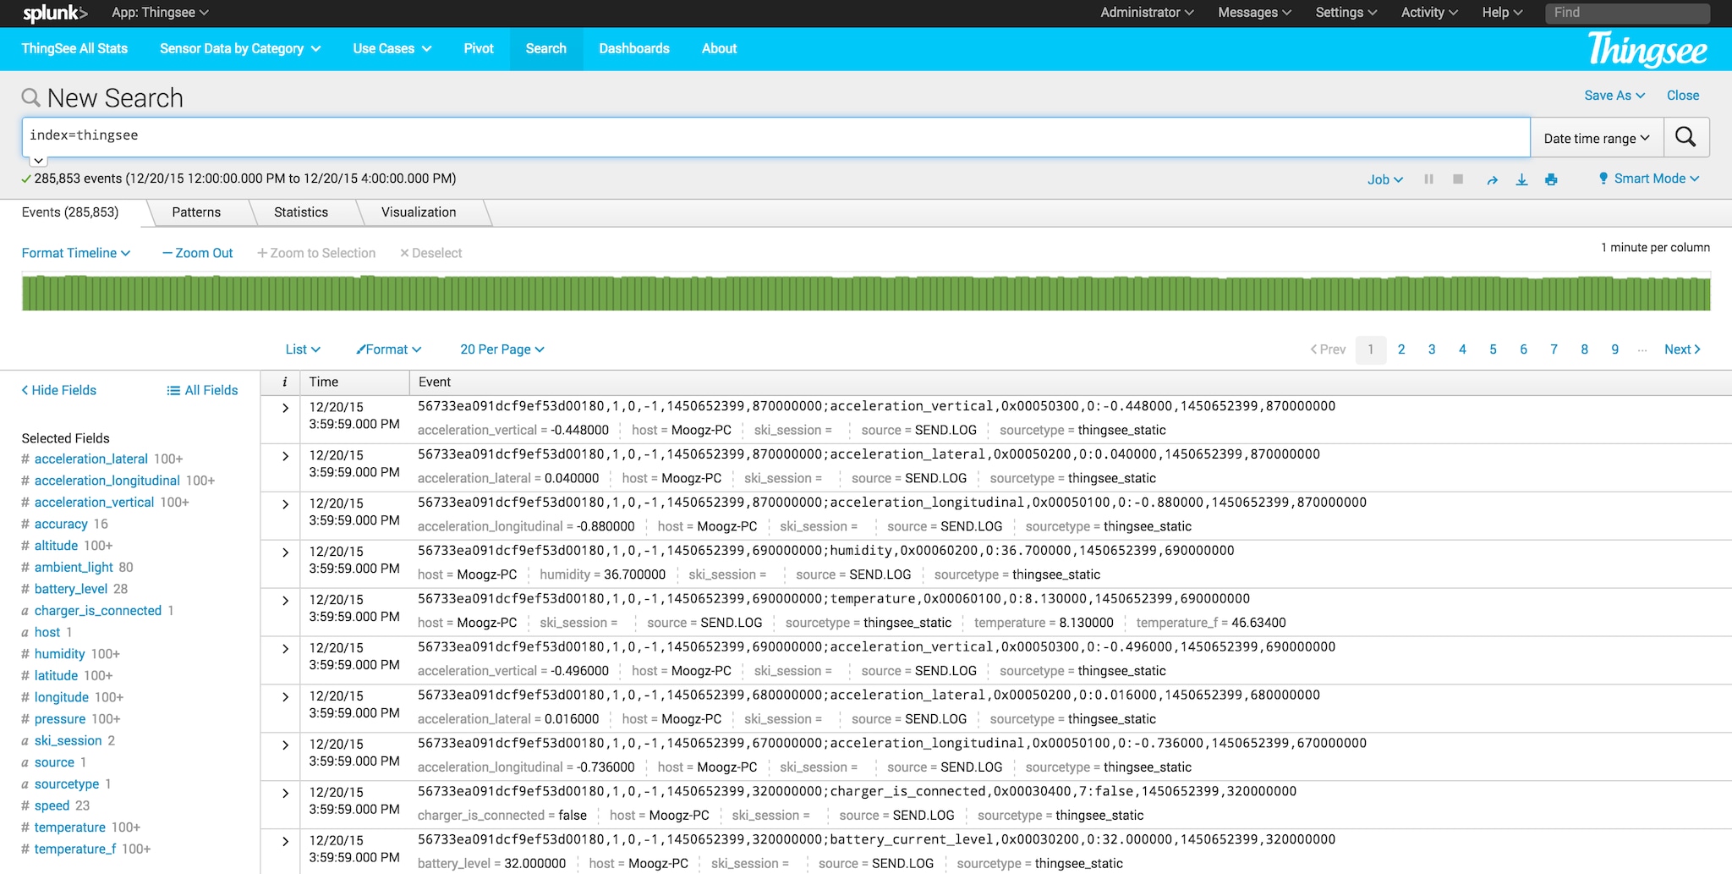Change Smart Mode search mode
This screenshot has width=1732, height=874.
tap(1648, 179)
